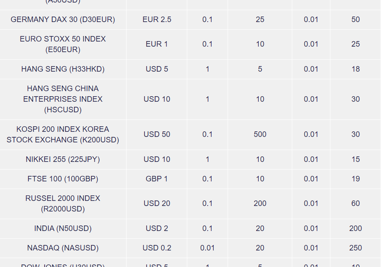
Task: Select the USD 2 cell for INDIA
Action: 157,228
